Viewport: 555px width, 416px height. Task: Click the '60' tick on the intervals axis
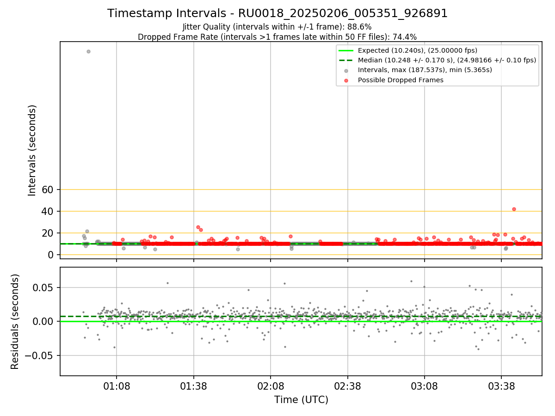coord(49,190)
